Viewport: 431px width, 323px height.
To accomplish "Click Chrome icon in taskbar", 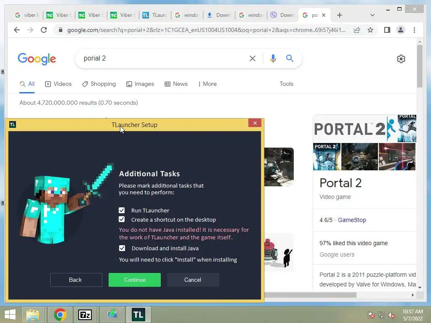I will (60, 315).
